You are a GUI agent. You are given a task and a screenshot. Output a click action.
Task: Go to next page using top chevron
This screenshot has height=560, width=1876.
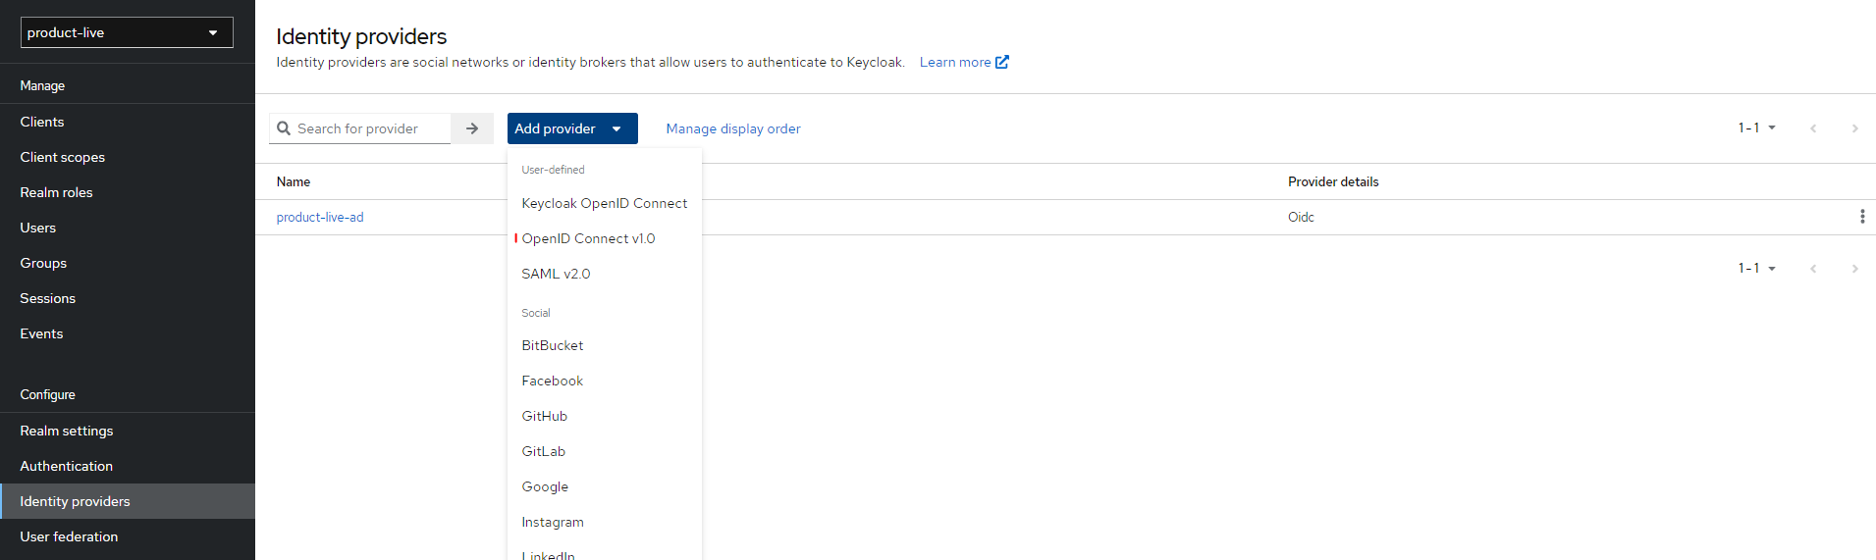(1853, 128)
